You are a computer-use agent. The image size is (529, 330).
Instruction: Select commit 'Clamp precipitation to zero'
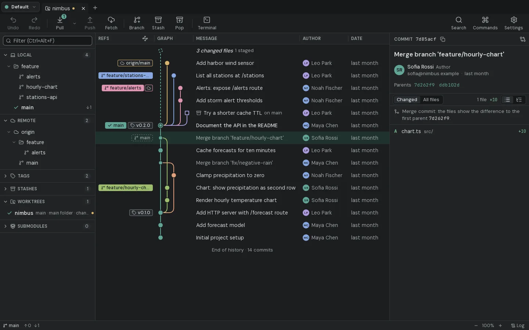point(242,175)
